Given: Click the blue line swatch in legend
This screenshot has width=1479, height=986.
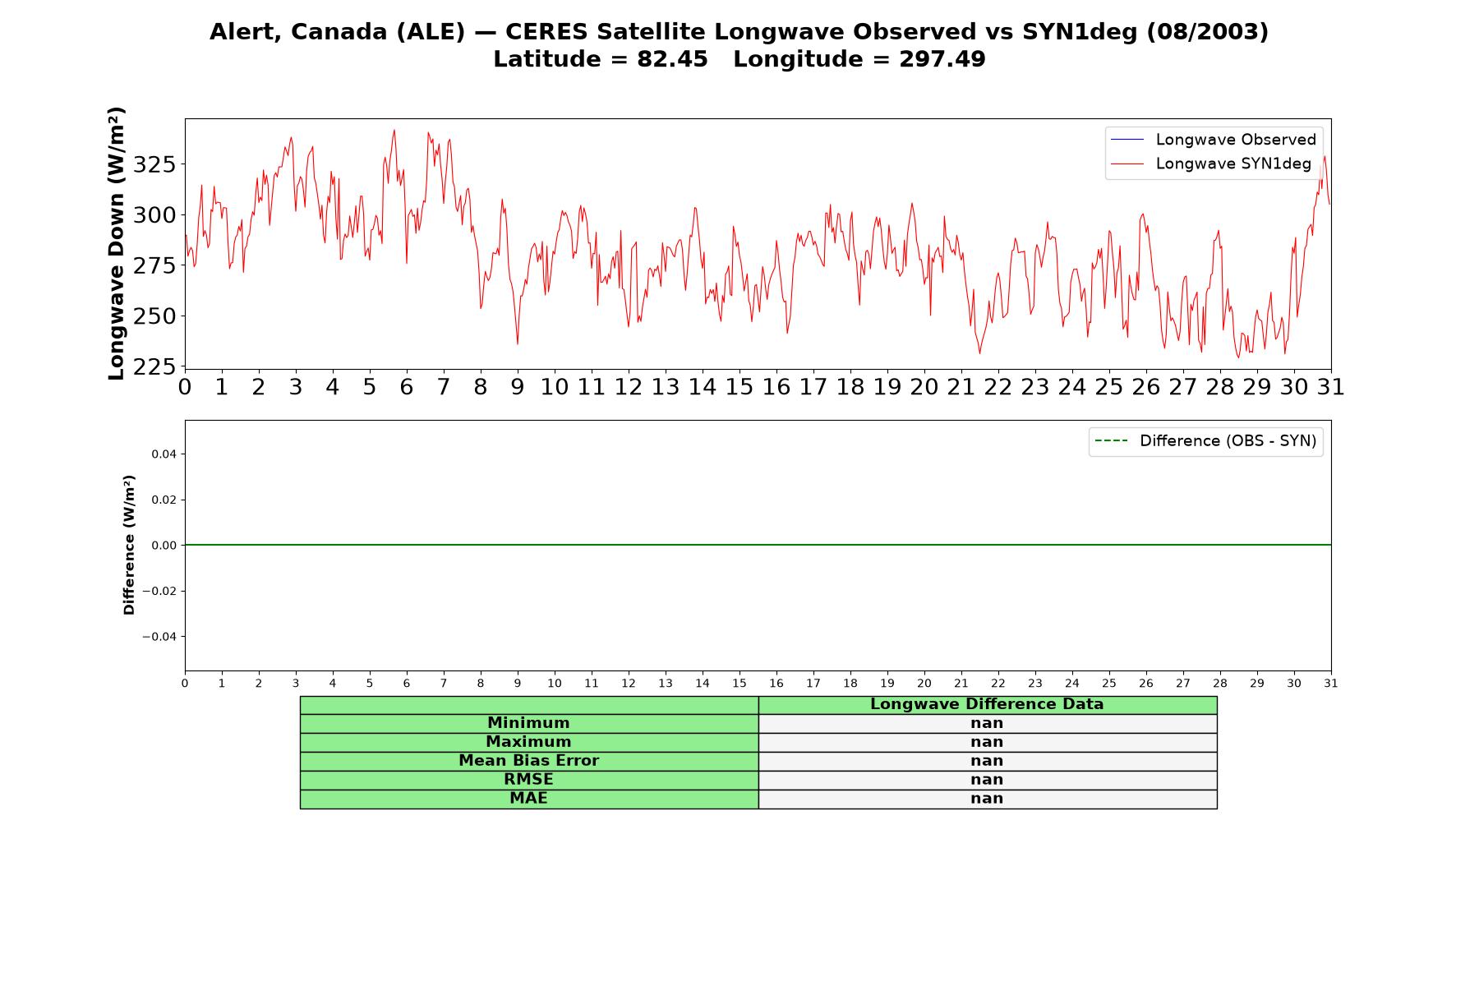Looking at the screenshot, I should [x=1127, y=140].
